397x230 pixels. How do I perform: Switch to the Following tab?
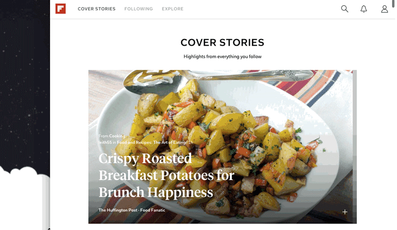click(138, 9)
